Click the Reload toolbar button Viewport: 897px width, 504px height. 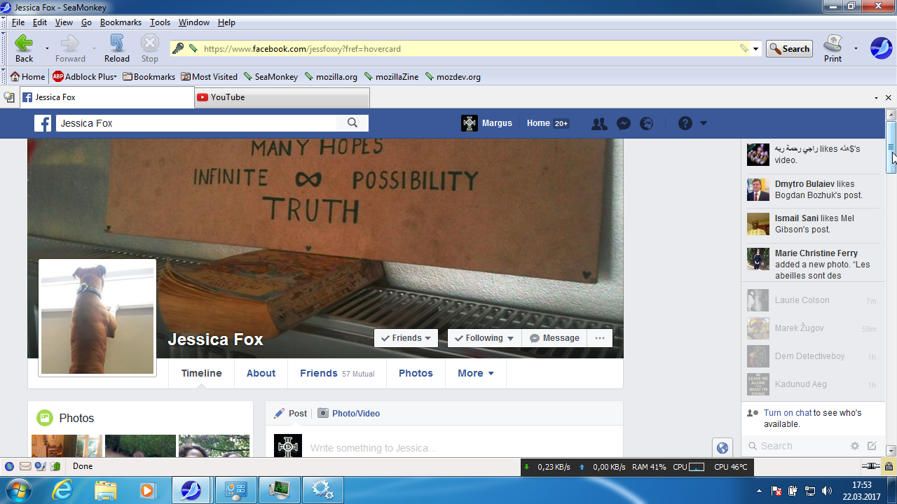pos(117,48)
